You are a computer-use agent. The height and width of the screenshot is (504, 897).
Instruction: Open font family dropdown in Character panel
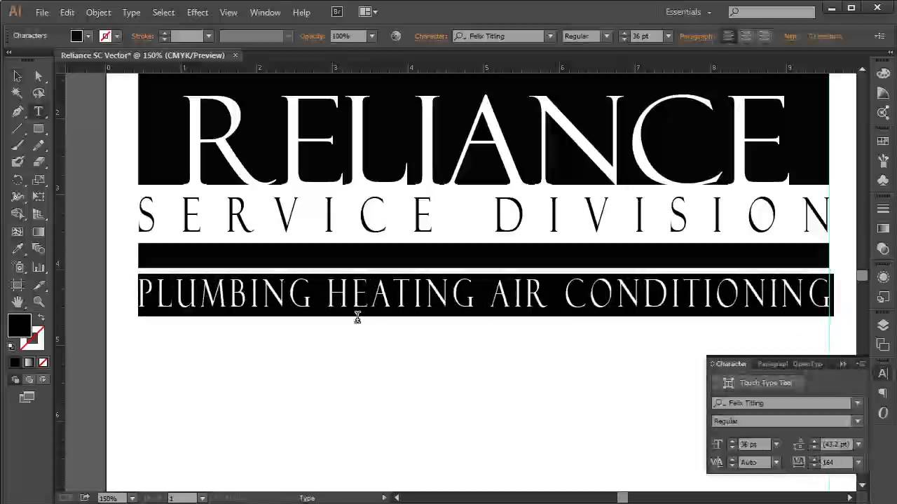(857, 403)
